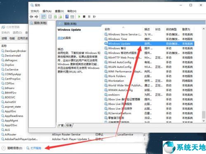Click the blue Help icon in toolbar
206x154 pixels.
pos(67,16)
